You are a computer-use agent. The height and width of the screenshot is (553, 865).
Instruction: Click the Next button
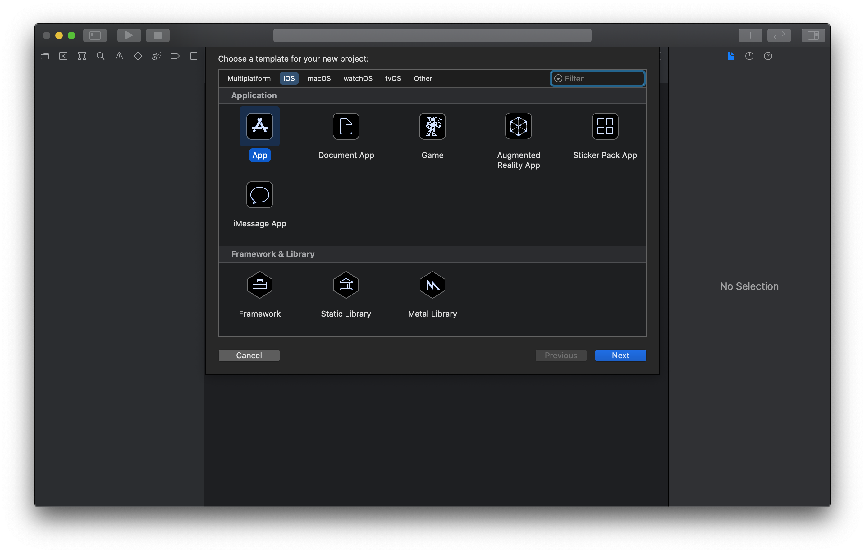coord(620,355)
